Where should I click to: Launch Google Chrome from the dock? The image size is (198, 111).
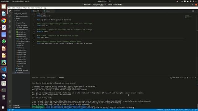coord(4,21)
